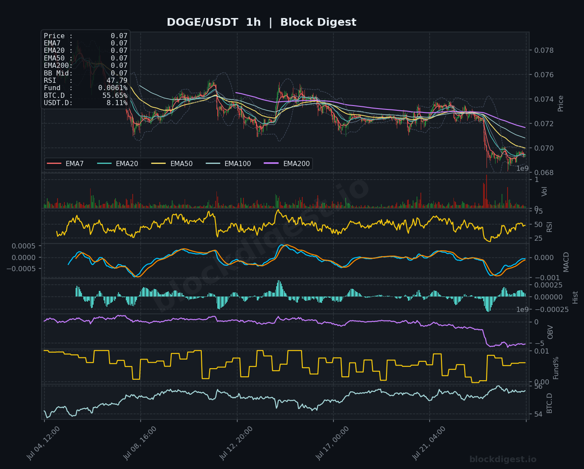584x469 pixels.
Task: Click the chart title DOGE/USDT 1h | Block Digest
Action: pyautogui.click(x=262, y=22)
